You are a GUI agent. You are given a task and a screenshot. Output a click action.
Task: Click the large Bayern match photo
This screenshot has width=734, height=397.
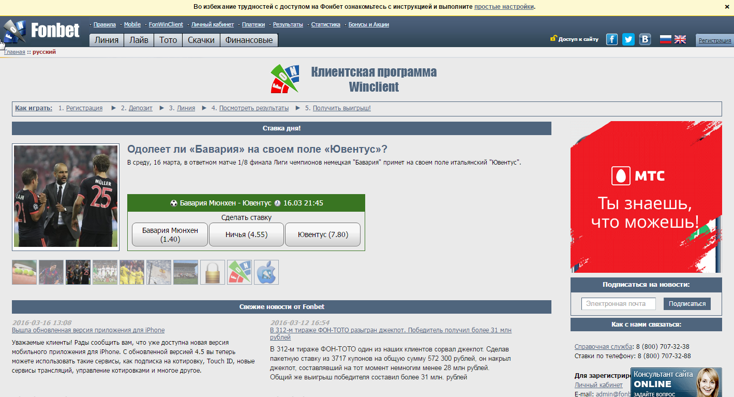pyautogui.click(x=66, y=197)
